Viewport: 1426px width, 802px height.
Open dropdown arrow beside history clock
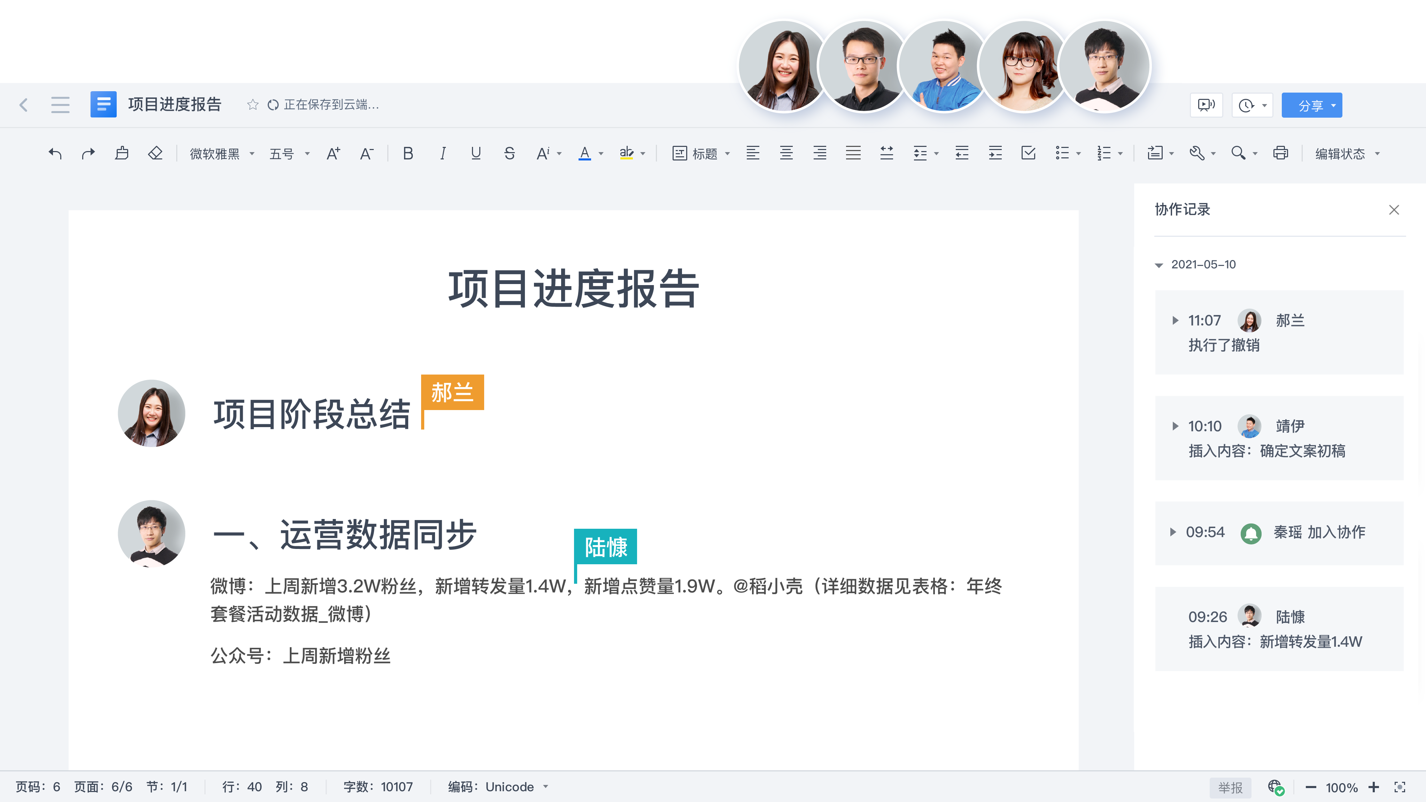(1264, 105)
